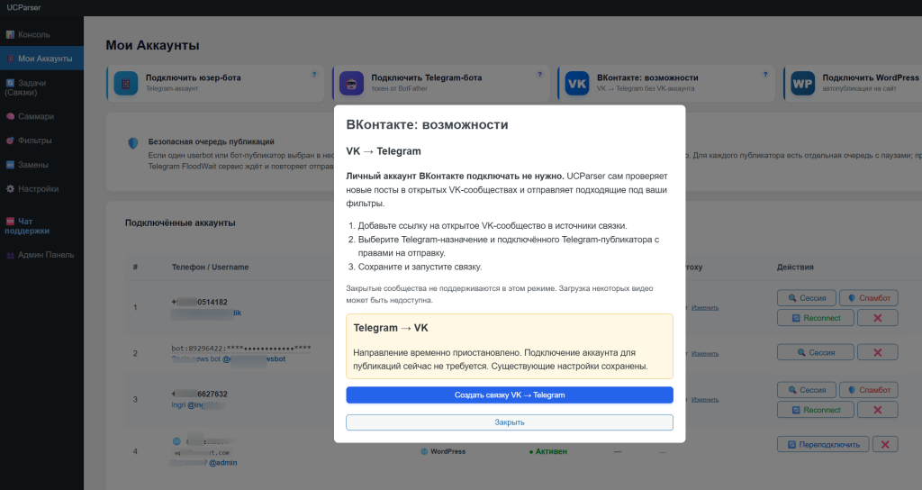Screen dimensions: 922x490
Task: Click the UCParser title in top bar
Action: (x=23, y=7)
